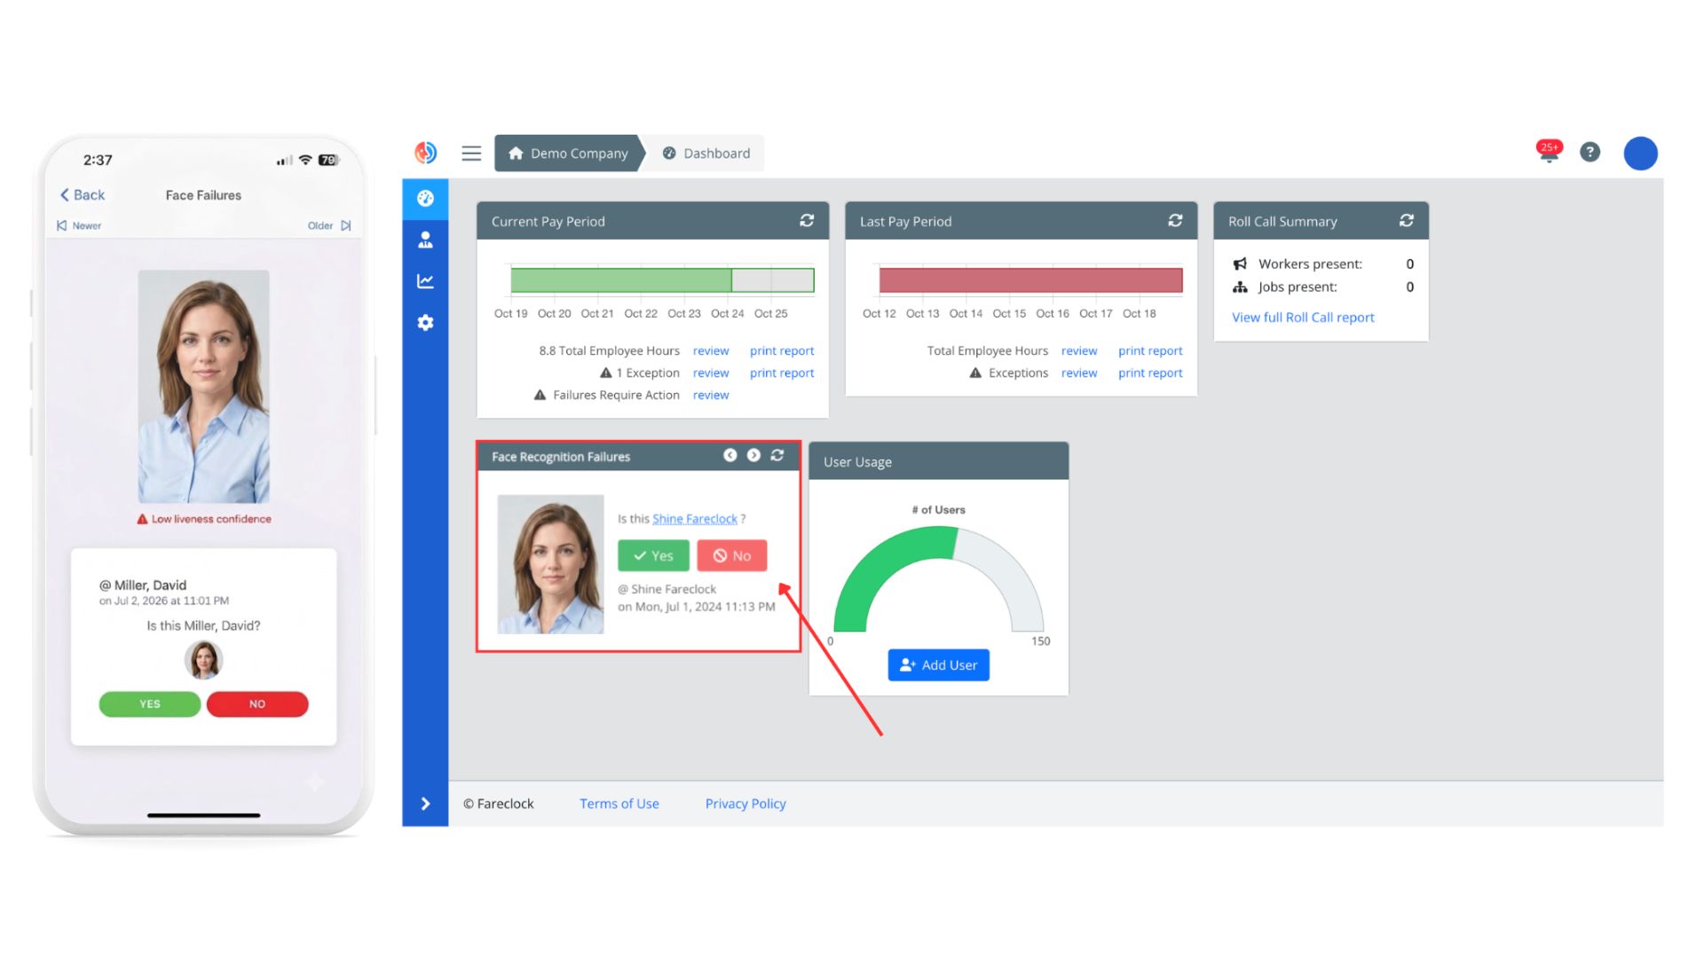
Task: Tap Back on the phone screen
Action: 83,195
